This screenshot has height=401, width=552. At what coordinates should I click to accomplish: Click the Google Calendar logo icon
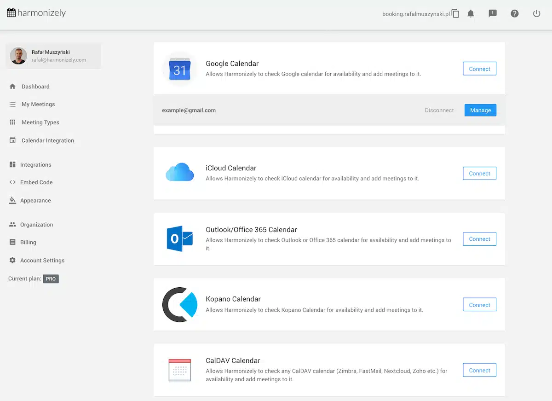coord(179,69)
